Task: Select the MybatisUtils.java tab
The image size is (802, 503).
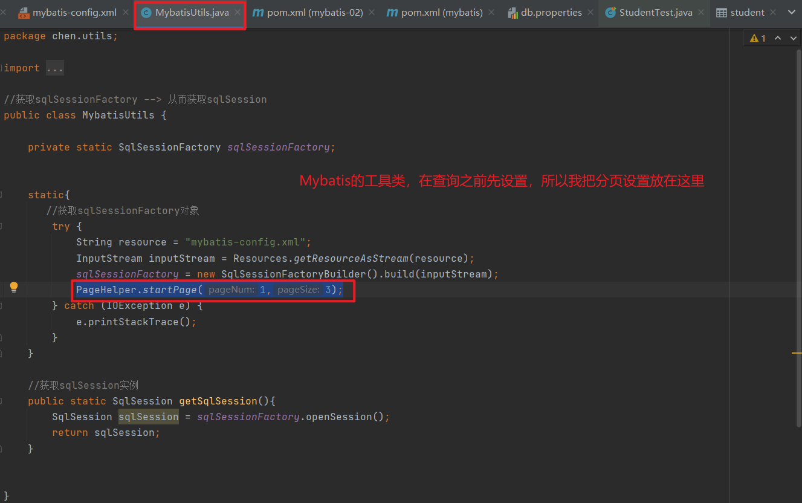Action: click(x=190, y=13)
